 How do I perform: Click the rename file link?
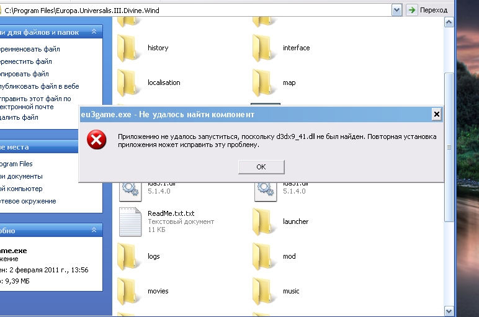click(30, 49)
